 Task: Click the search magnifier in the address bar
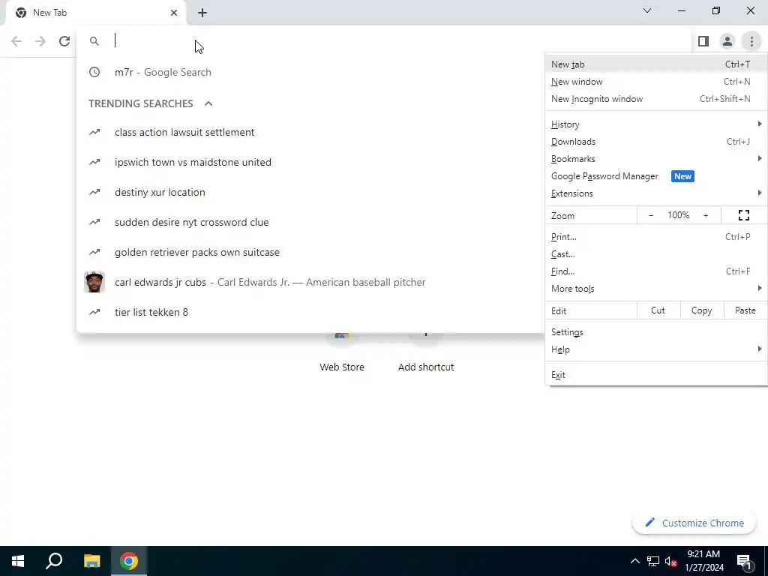tap(94, 41)
